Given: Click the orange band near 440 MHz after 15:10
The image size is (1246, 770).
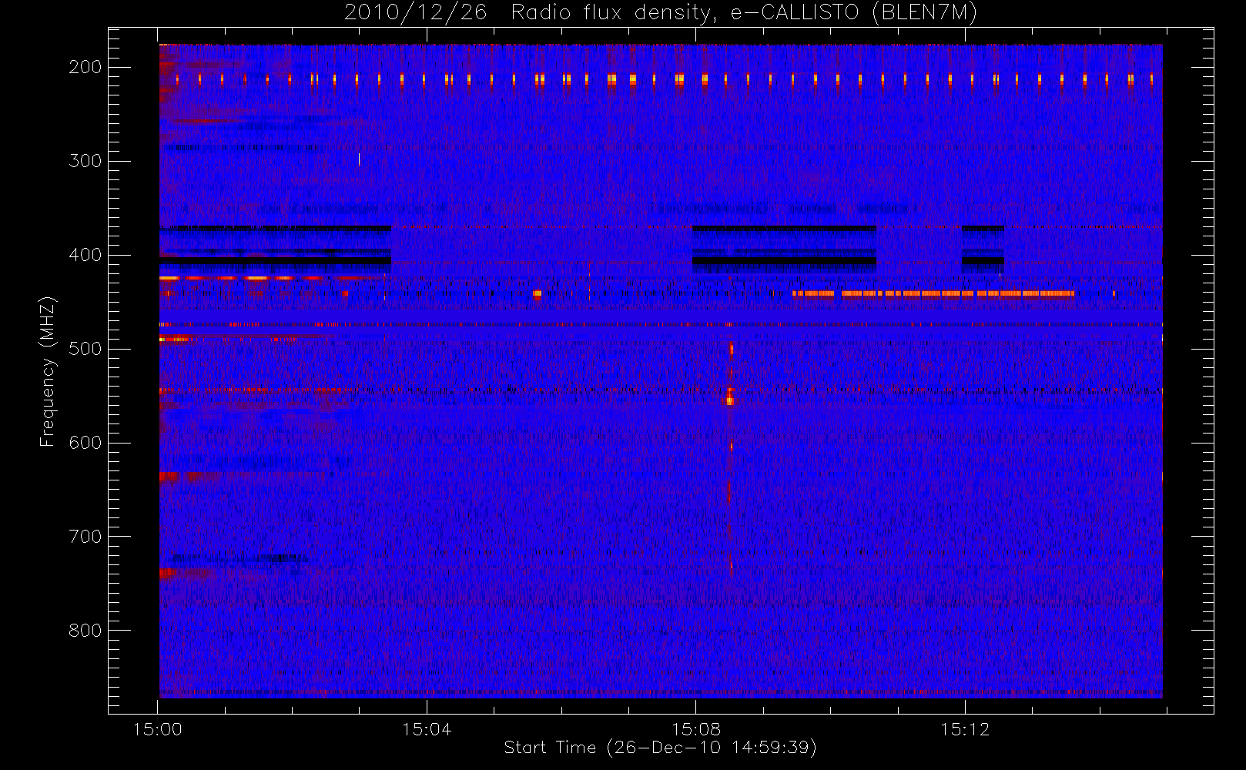Looking at the screenshot, I should click(933, 293).
